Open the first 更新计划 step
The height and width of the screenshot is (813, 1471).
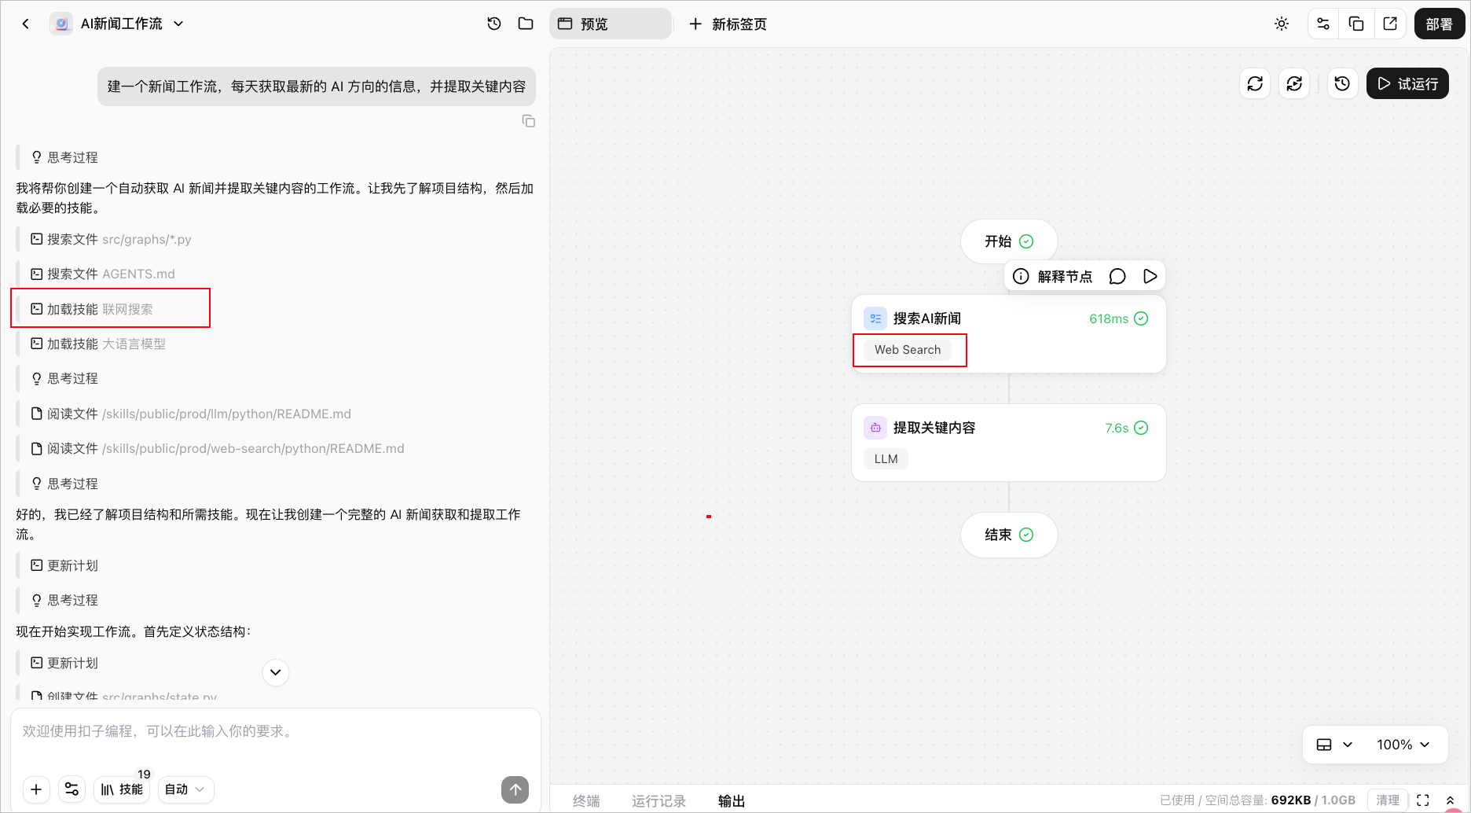click(64, 565)
